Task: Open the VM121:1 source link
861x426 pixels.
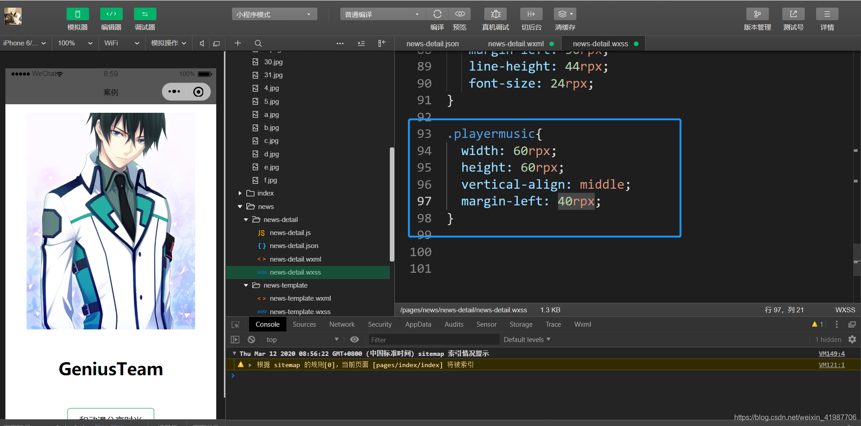Action: coord(832,365)
